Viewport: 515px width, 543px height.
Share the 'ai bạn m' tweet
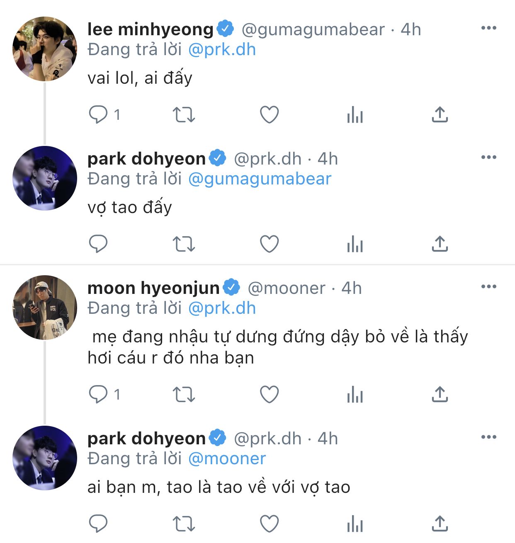click(x=440, y=524)
